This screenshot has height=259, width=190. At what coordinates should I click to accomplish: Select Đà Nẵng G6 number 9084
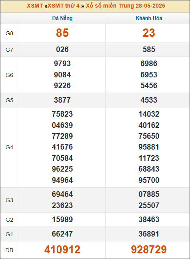coord(62,75)
